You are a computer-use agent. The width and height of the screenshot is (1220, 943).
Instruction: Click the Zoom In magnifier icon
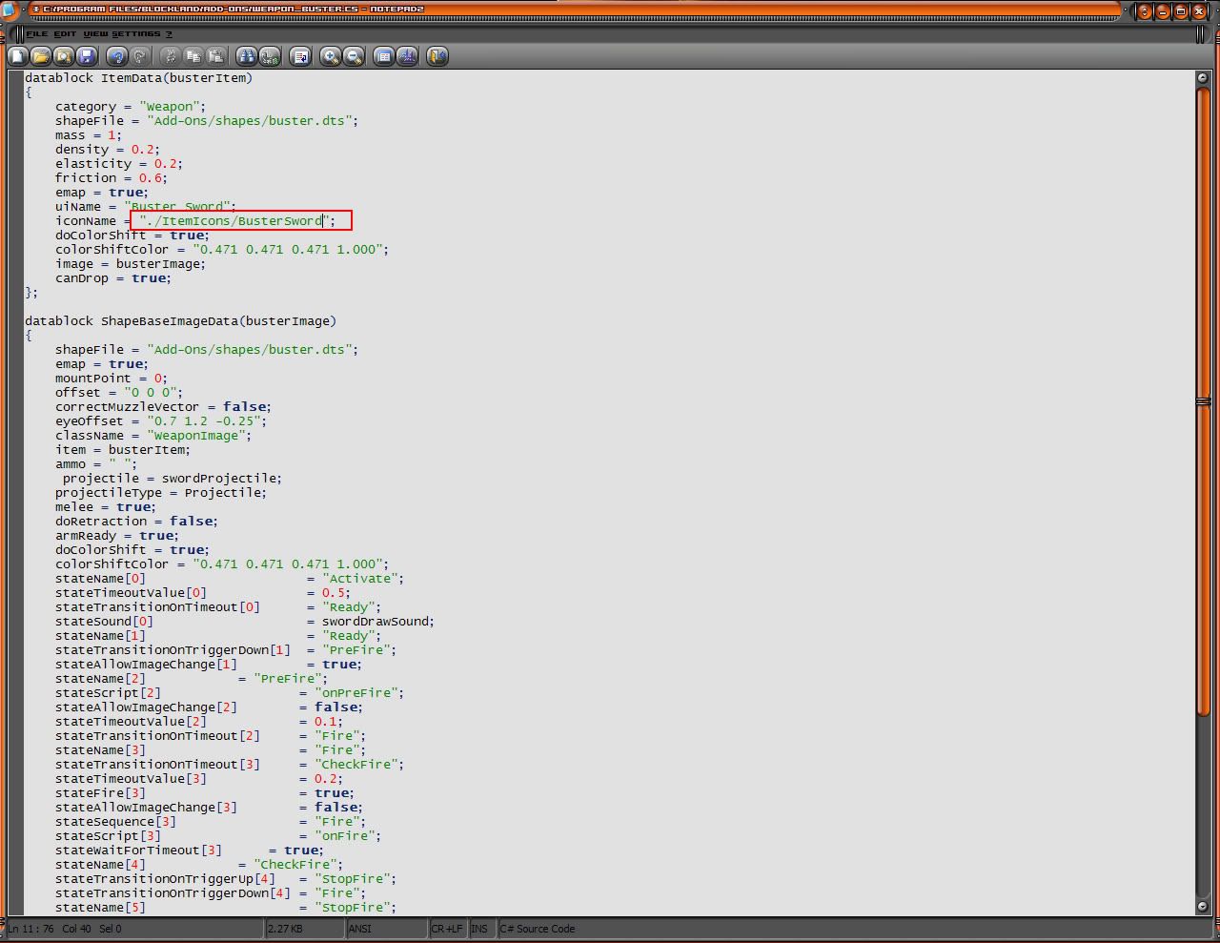pos(330,57)
